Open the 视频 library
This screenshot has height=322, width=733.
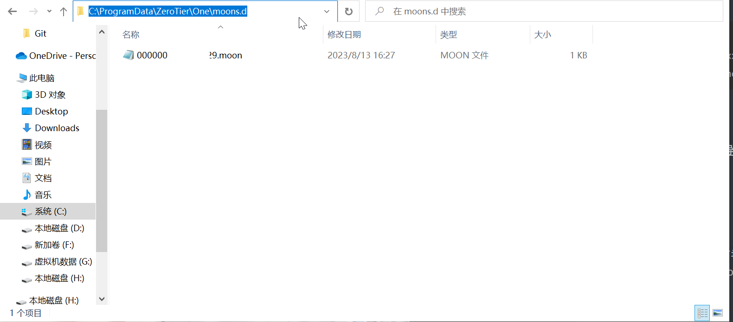37,145
